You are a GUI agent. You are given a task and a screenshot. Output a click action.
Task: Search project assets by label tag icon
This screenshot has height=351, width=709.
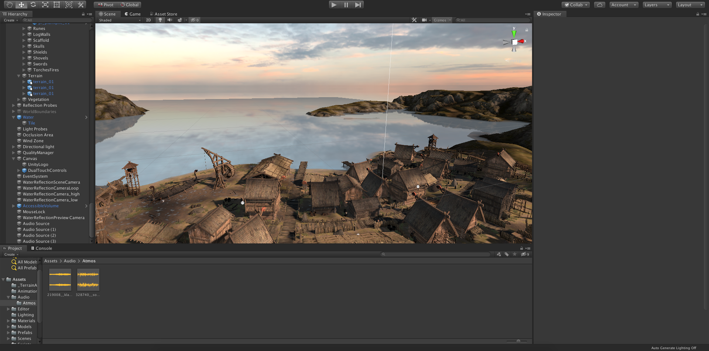coord(507,254)
